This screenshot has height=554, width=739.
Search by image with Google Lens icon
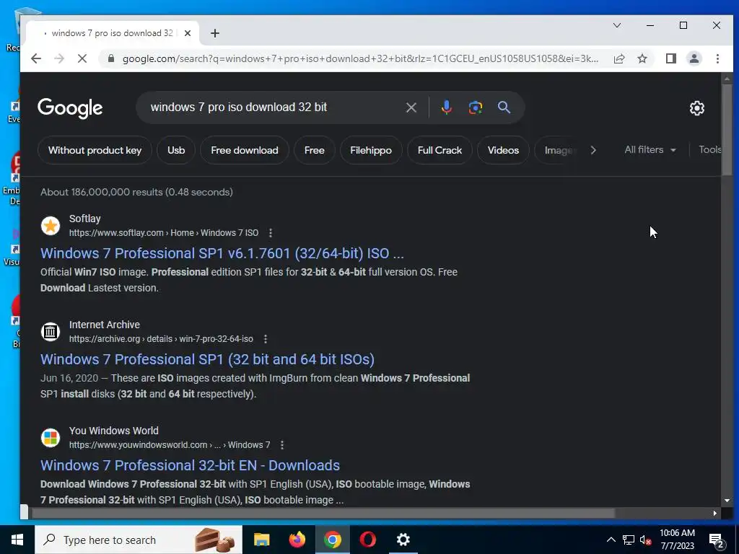coord(475,107)
